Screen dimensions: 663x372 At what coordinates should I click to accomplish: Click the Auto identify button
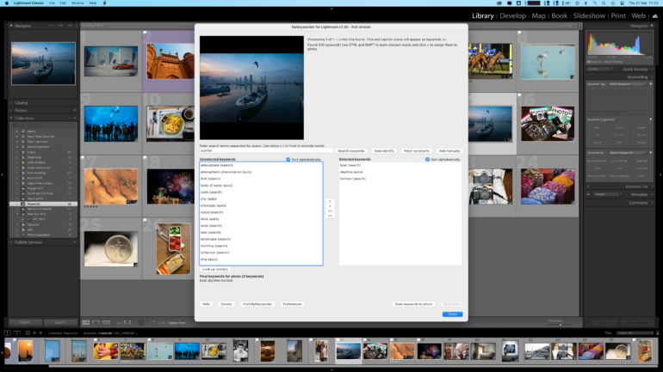(x=384, y=151)
